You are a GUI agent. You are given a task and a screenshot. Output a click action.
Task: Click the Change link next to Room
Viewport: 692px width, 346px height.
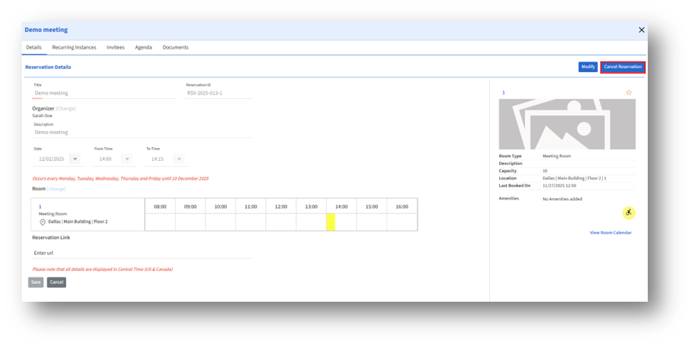[x=57, y=189]
